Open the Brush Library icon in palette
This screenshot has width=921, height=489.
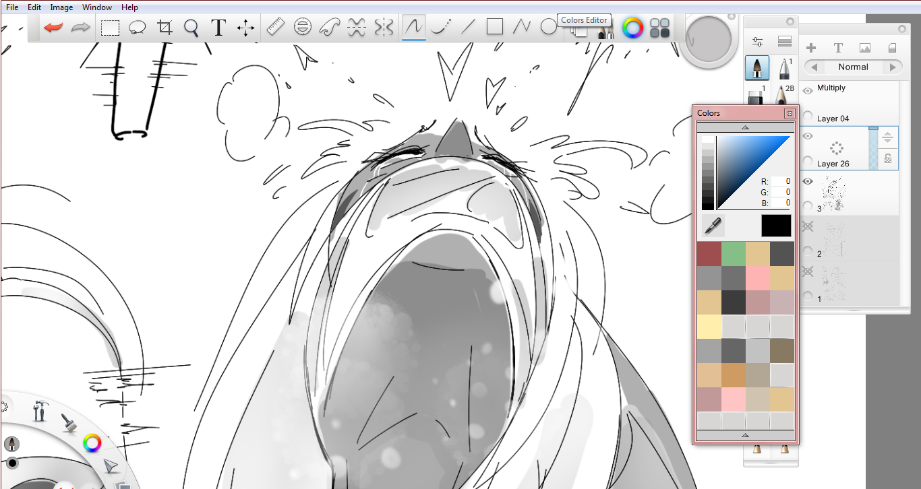(784, 42)
